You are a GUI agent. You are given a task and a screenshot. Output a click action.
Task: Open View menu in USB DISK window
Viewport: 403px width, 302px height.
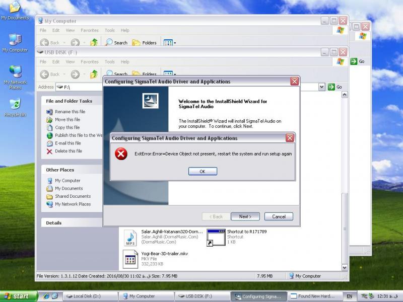point(70,62)
